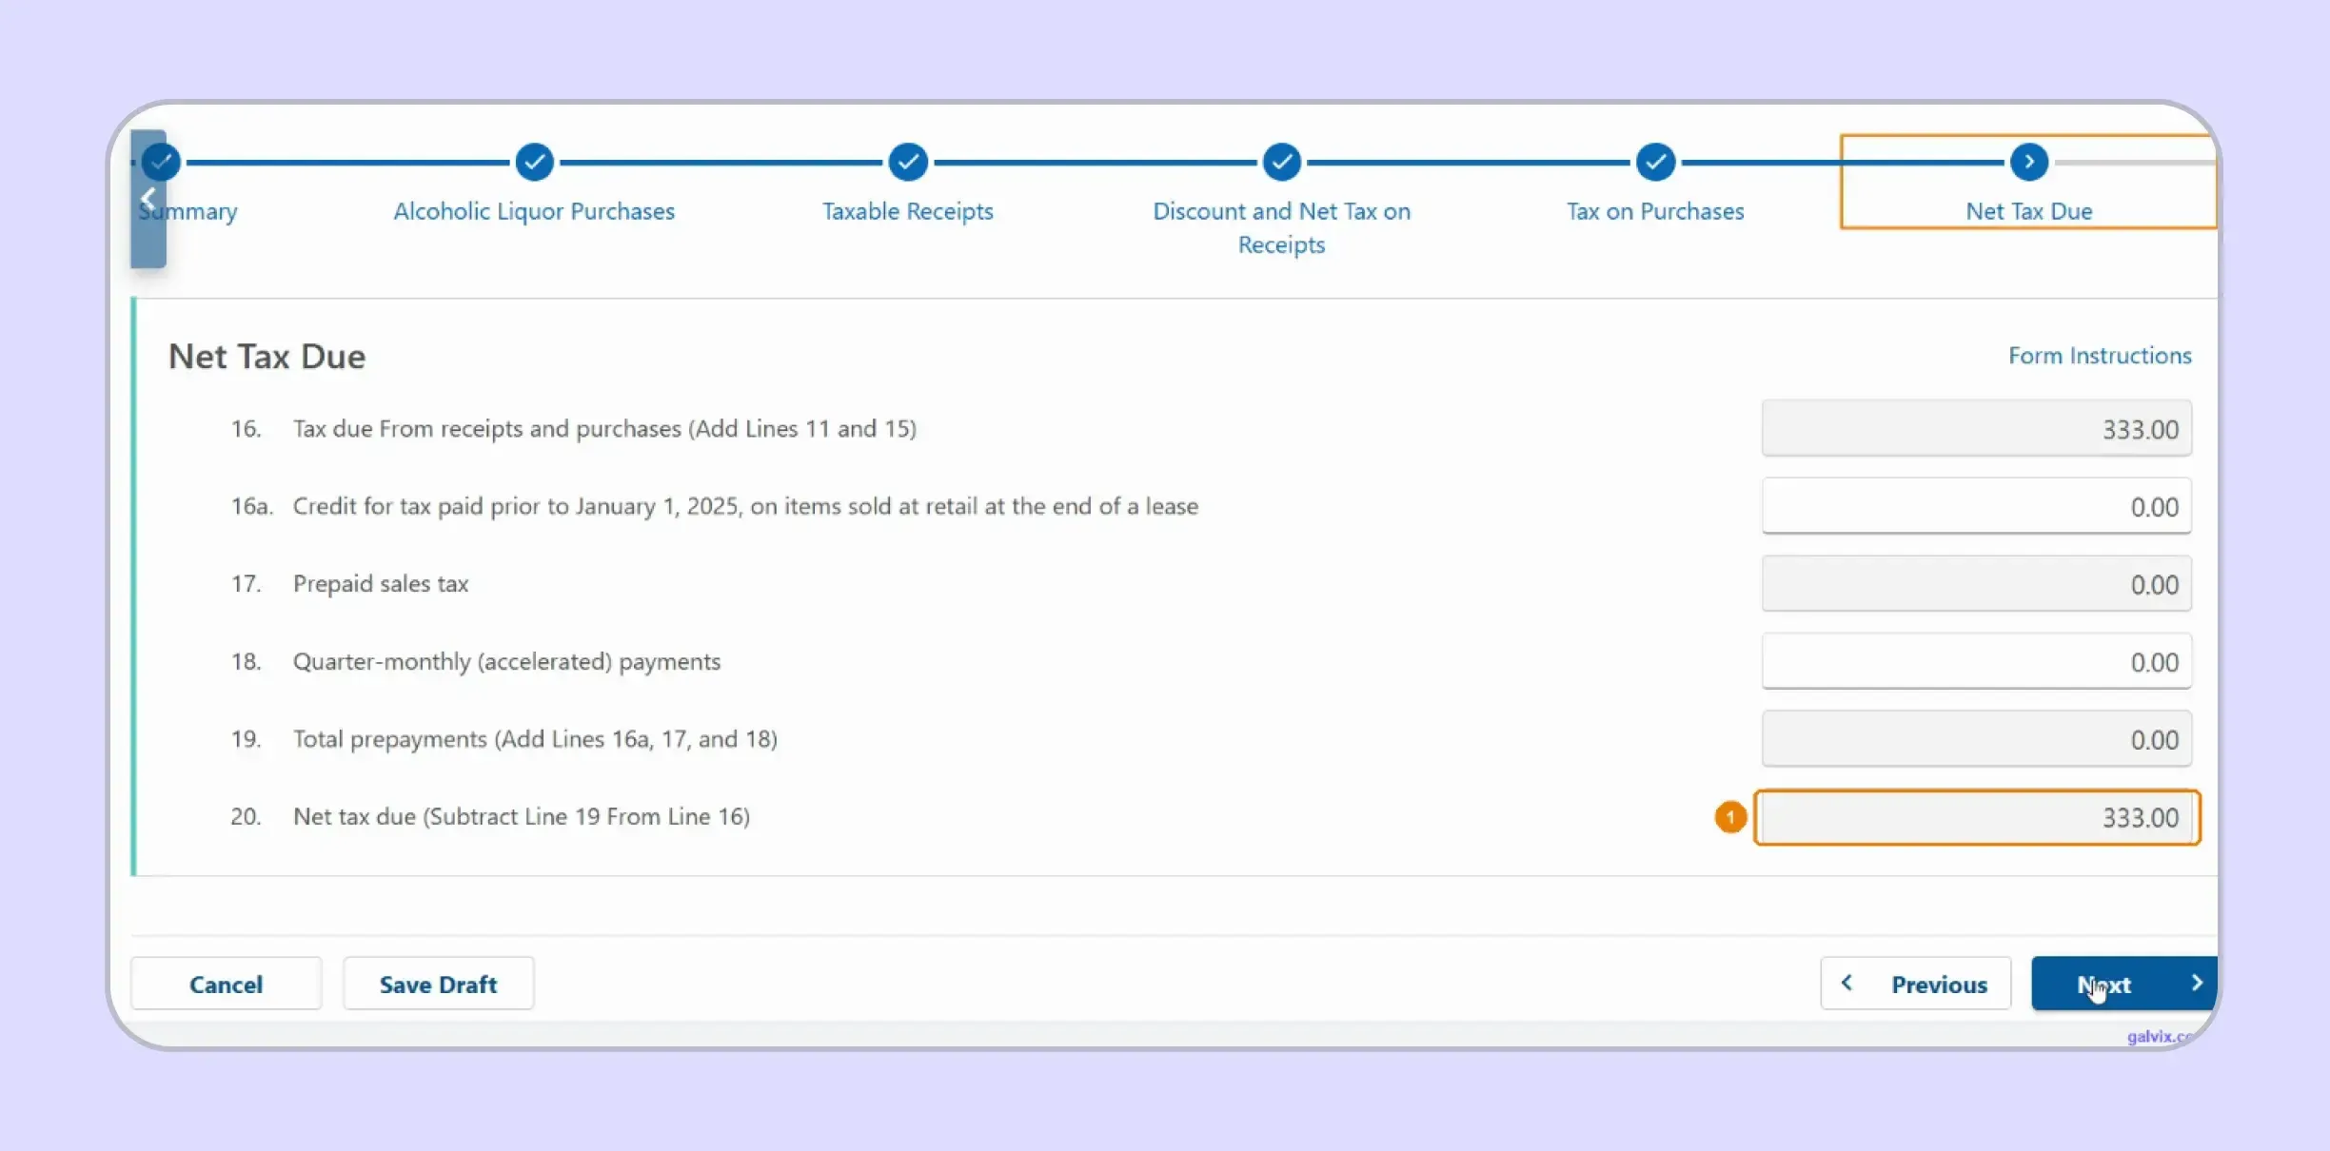Image resolution: width=2330 pixels, height=1151 pixels.
Task: Click the Cancel button
Action: (226, 984)
